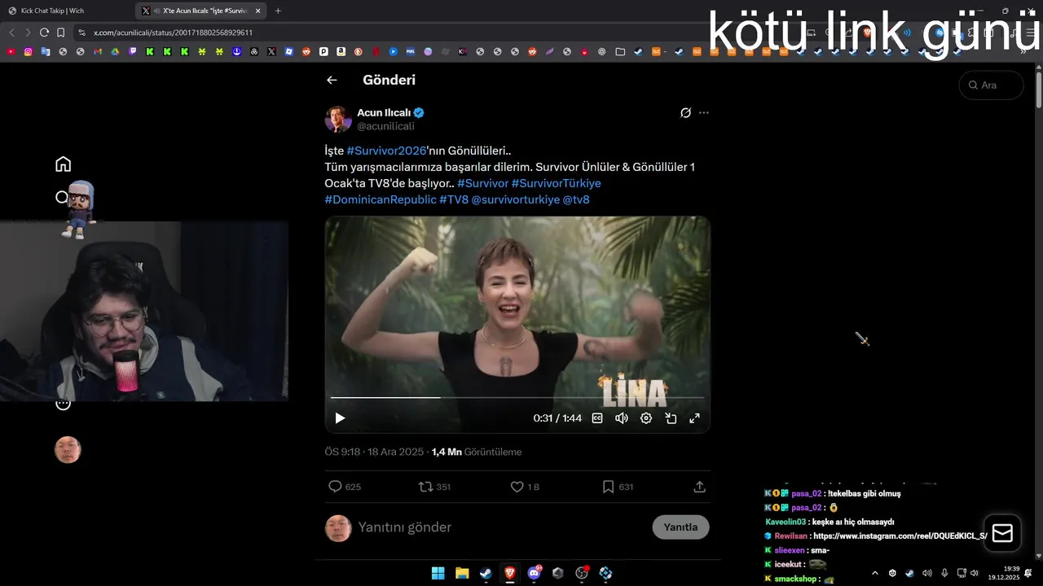The height and width of the screenshot is (586, 1043).
Task: Open File Explorer from the taskbar
Action: tap(461, 573)
